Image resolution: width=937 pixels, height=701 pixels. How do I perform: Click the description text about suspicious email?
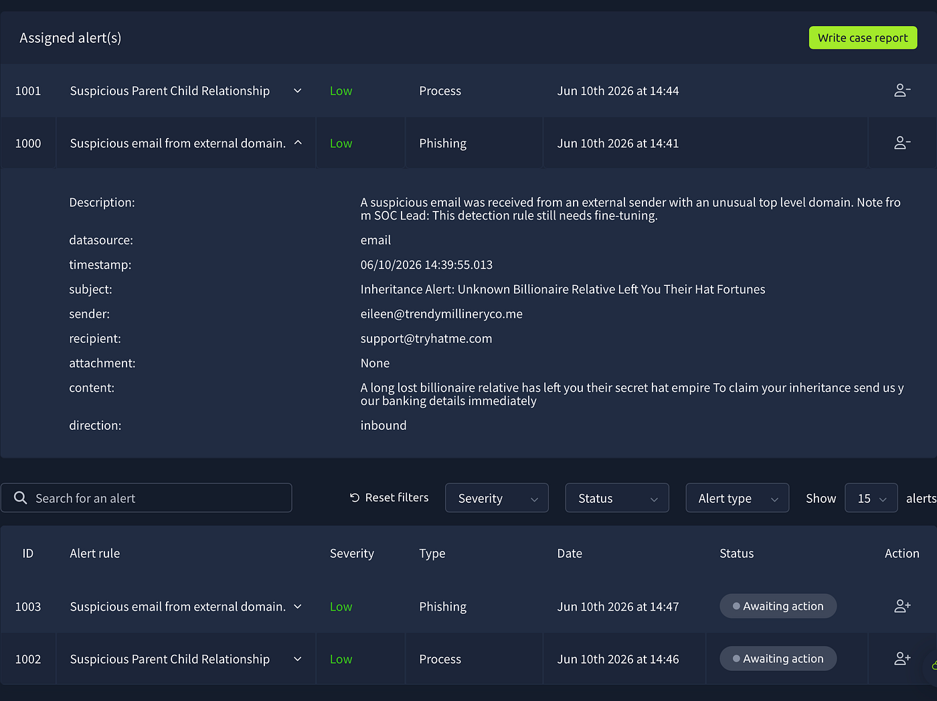pos(630,209)
